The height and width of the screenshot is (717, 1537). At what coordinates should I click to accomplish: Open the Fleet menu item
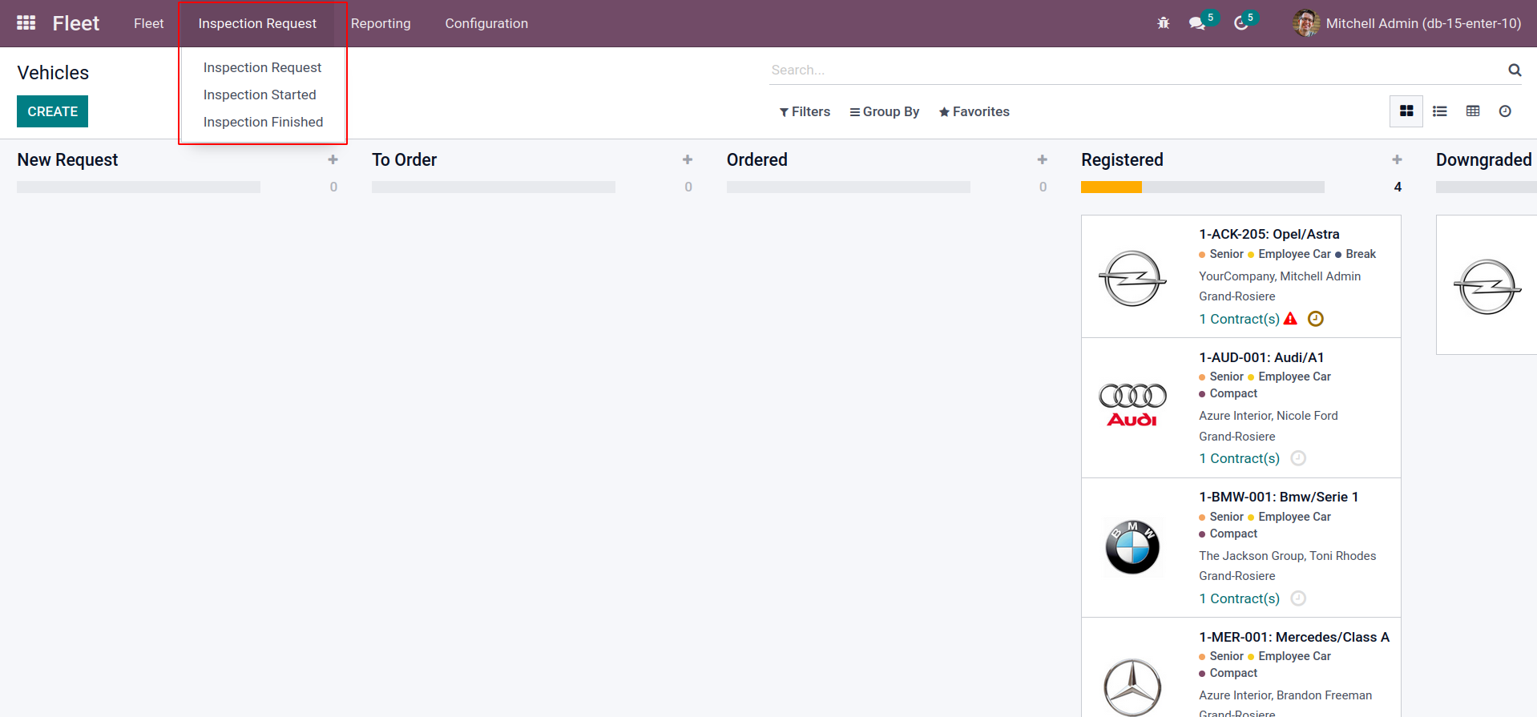tap(148, 23)
